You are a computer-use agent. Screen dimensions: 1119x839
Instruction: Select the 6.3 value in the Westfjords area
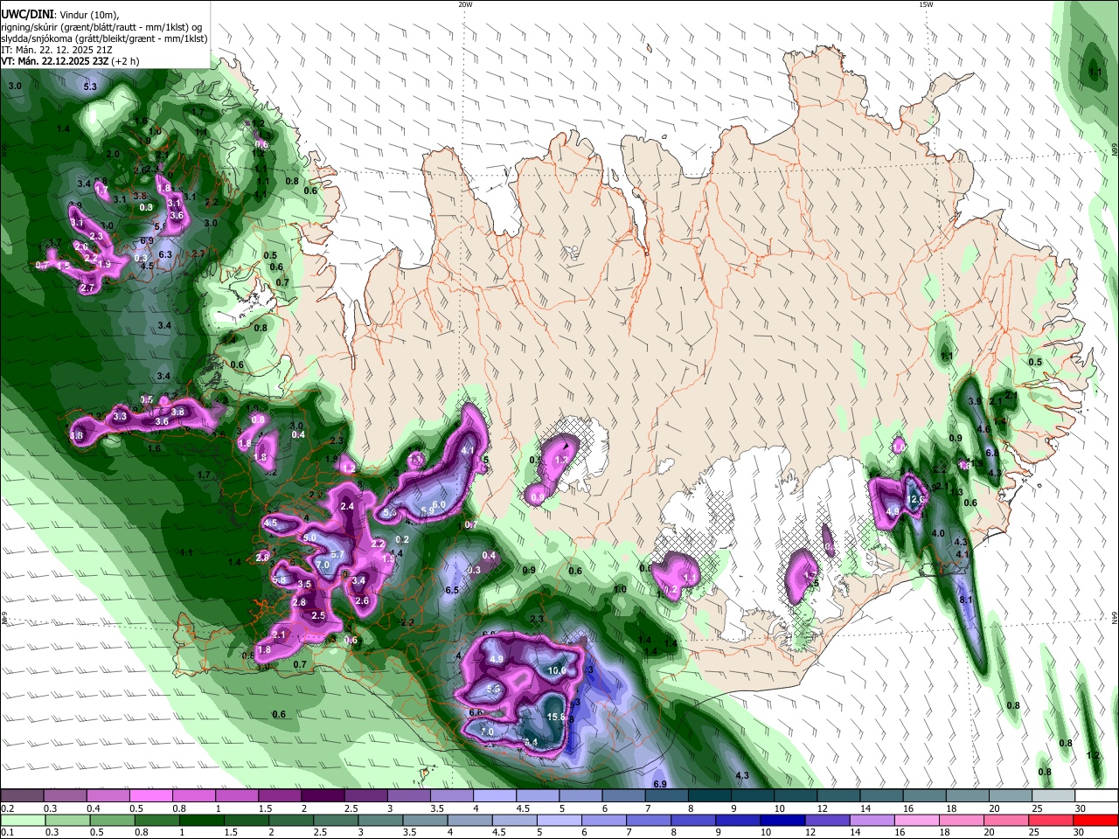pos(164,254)
